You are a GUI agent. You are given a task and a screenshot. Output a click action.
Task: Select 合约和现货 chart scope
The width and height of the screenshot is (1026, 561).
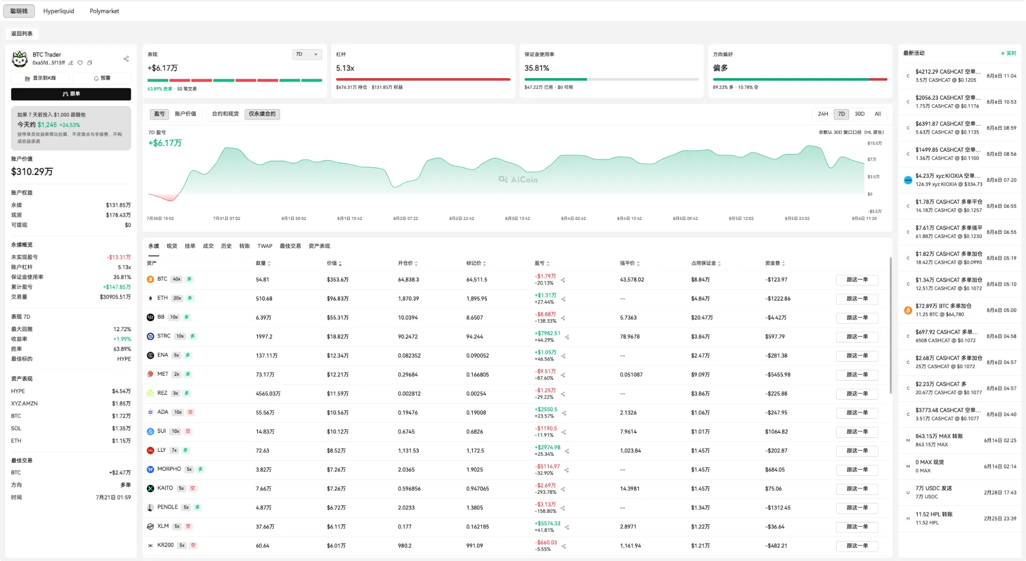pyautogui.click(x=225, y=114)
